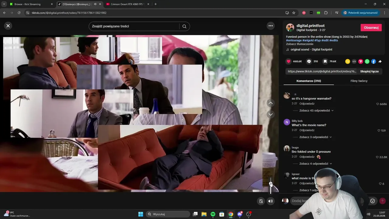The width and height of the screenshot is (389, 219).
Task: Post comment with red send arrow
Action: tap(382, 201)
